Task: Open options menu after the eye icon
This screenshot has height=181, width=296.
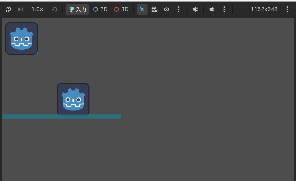Action: coord(179,9)
